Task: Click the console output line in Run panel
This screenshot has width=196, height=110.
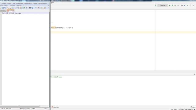Action: tap(56, 77)
